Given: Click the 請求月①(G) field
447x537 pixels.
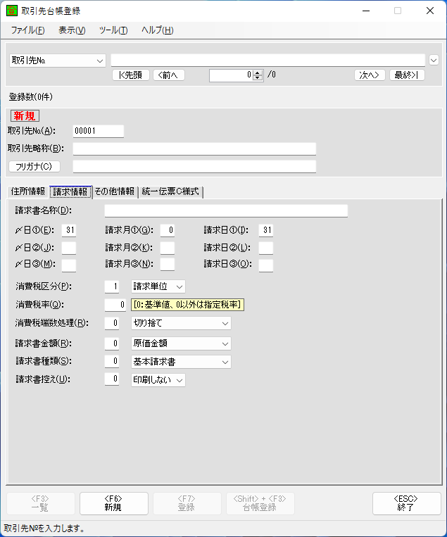Looking at the screenshot, I should [x=168, y=230].
